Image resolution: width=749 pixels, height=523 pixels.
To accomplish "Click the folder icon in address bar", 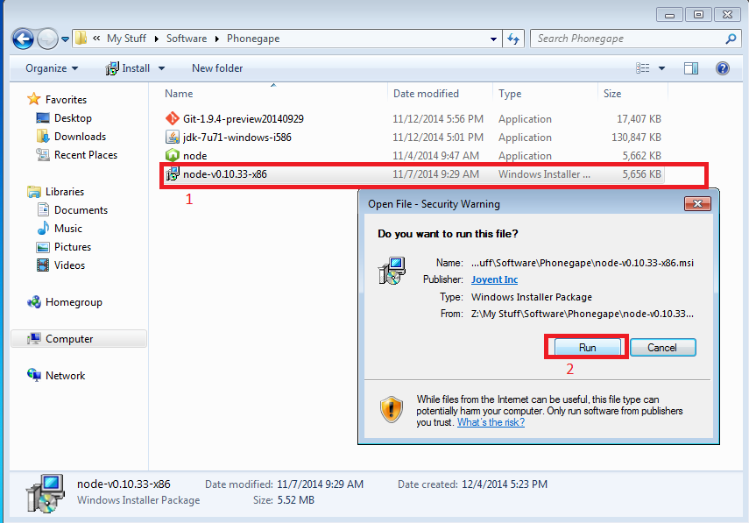I will pos(81,39).
